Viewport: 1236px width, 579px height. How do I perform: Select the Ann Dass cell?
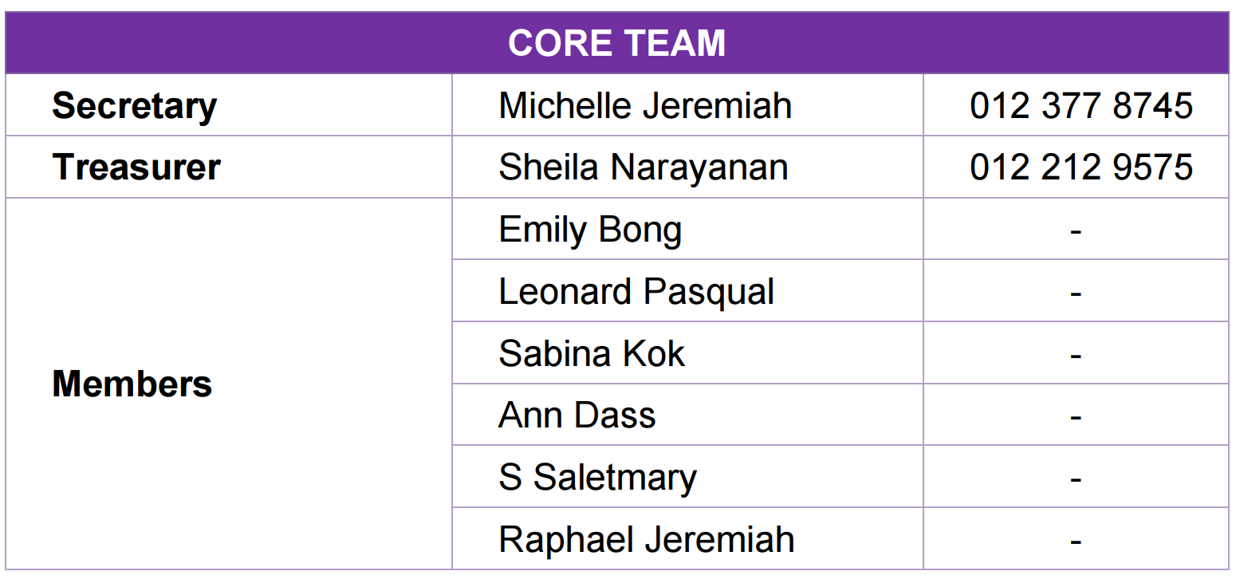pos(577,416)
